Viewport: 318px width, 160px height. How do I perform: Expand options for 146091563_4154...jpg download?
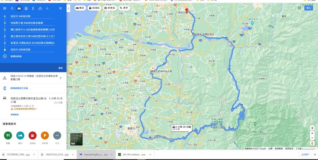73,155
